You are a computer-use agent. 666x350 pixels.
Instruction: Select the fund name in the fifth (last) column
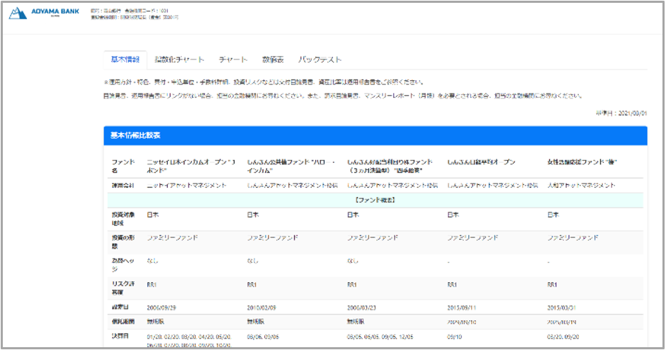582,162
